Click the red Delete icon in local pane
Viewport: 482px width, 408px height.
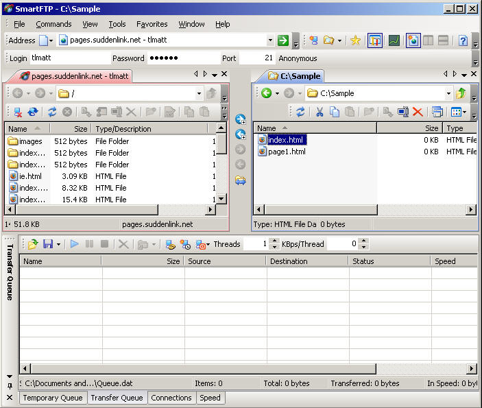click(x=418, y=112)
